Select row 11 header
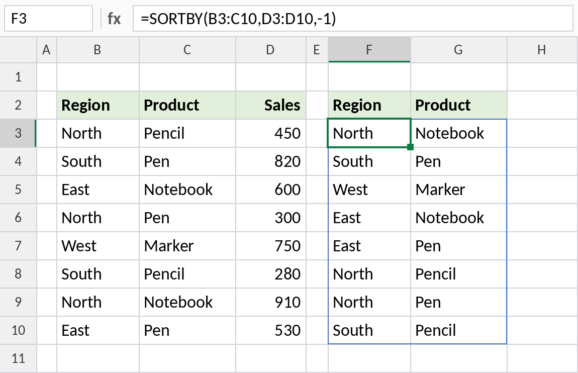 point(18,358)
